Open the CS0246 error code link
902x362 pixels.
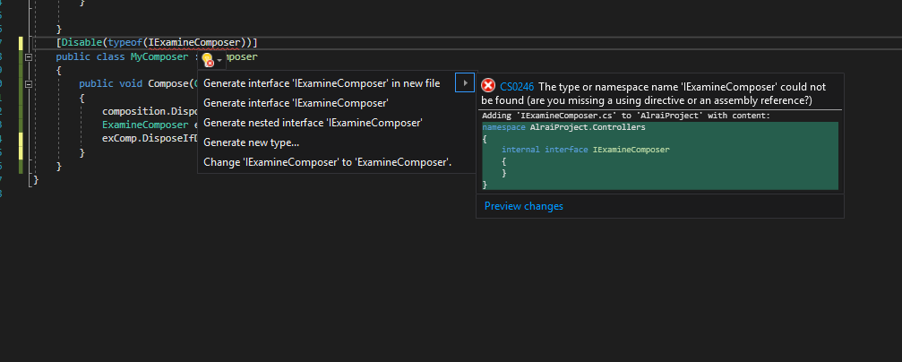[x=517, y=86]
